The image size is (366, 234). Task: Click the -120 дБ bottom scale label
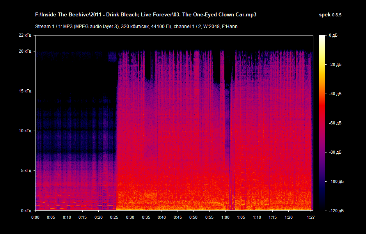click(336, 210)
